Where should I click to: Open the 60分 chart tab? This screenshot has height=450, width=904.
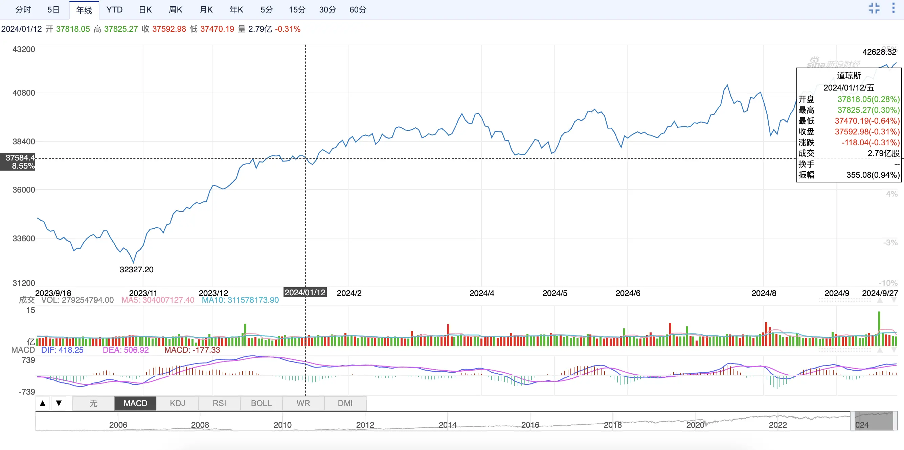coord(358,10)
